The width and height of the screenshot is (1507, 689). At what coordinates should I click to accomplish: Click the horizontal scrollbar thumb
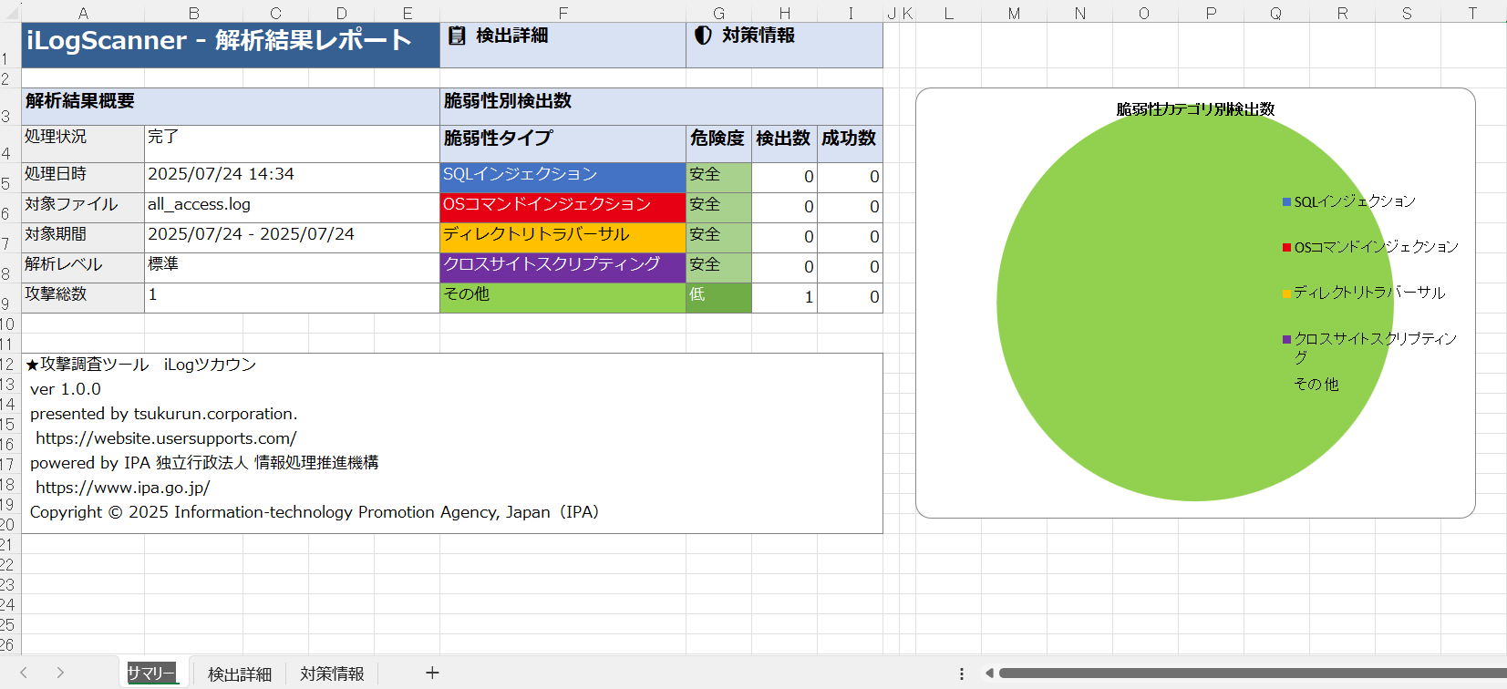pyautogui.click(x=1249, y=674)
